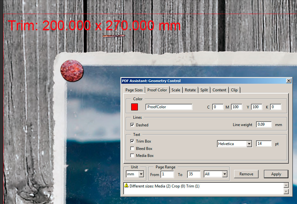
Task: Click the K black value field
Action: pyautogui.click(x=276, y=107)
